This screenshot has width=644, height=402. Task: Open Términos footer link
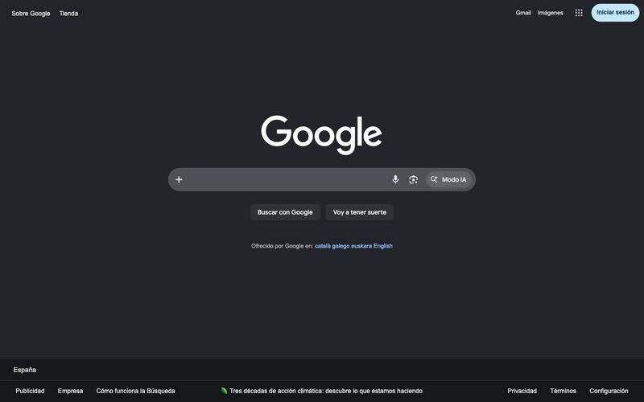tap(563, 391)
